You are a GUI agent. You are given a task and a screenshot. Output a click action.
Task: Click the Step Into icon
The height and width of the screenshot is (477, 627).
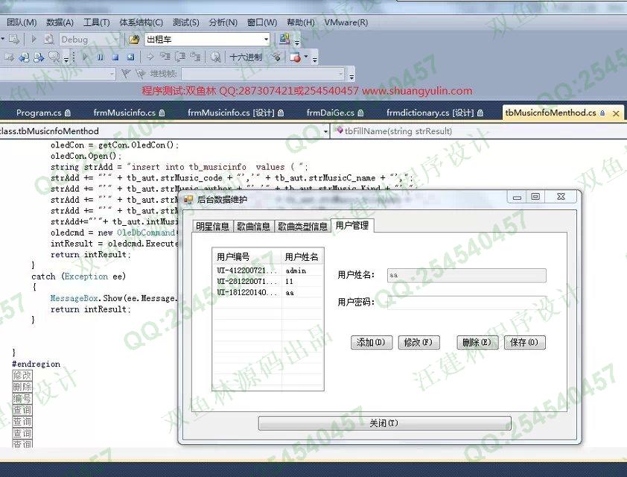click(x=165, y=57)
